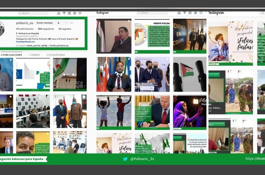This screenshot has width=265, height=175.
Task: Click Busca search field in middle Instagram header
Action: (152, 13)
